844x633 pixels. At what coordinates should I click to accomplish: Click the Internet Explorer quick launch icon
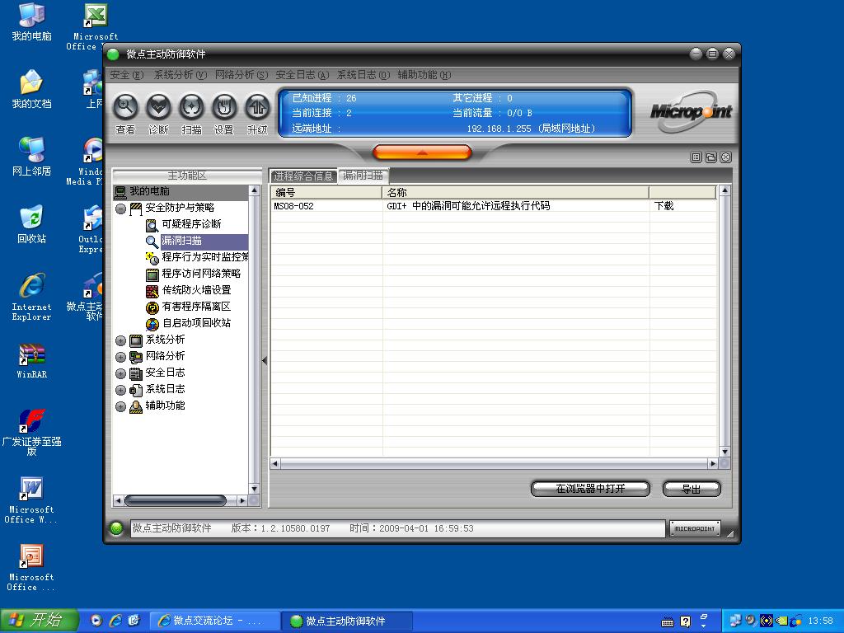115,621
